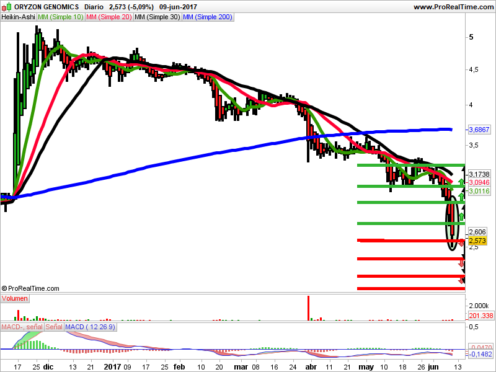Click the 'dic' month label on time axis
This screenshot has height=372, width=496.
pyautogui.click(x=48, y=367)
